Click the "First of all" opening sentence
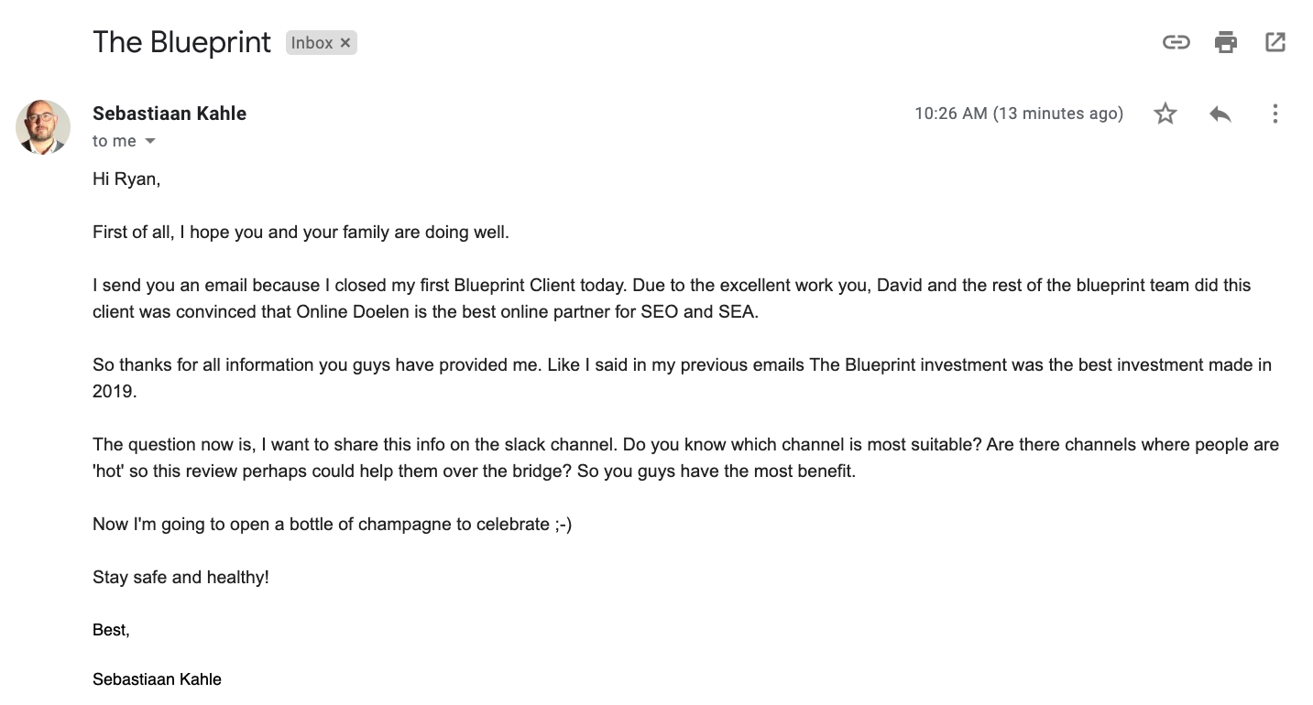Viewport: 1313px width, 705px height. tap(301, 233)
